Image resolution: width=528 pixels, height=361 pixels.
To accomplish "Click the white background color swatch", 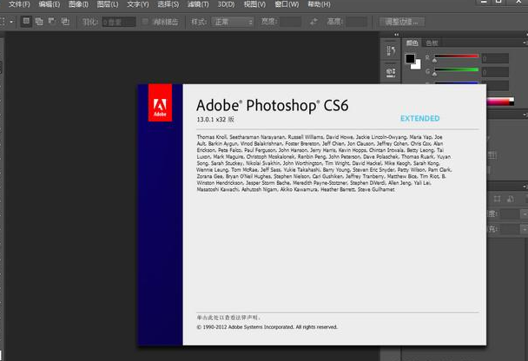I will coord(417,65).
